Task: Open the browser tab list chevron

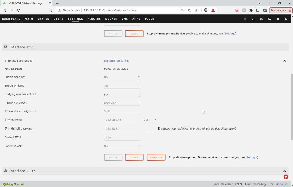Action: point(260,3)
